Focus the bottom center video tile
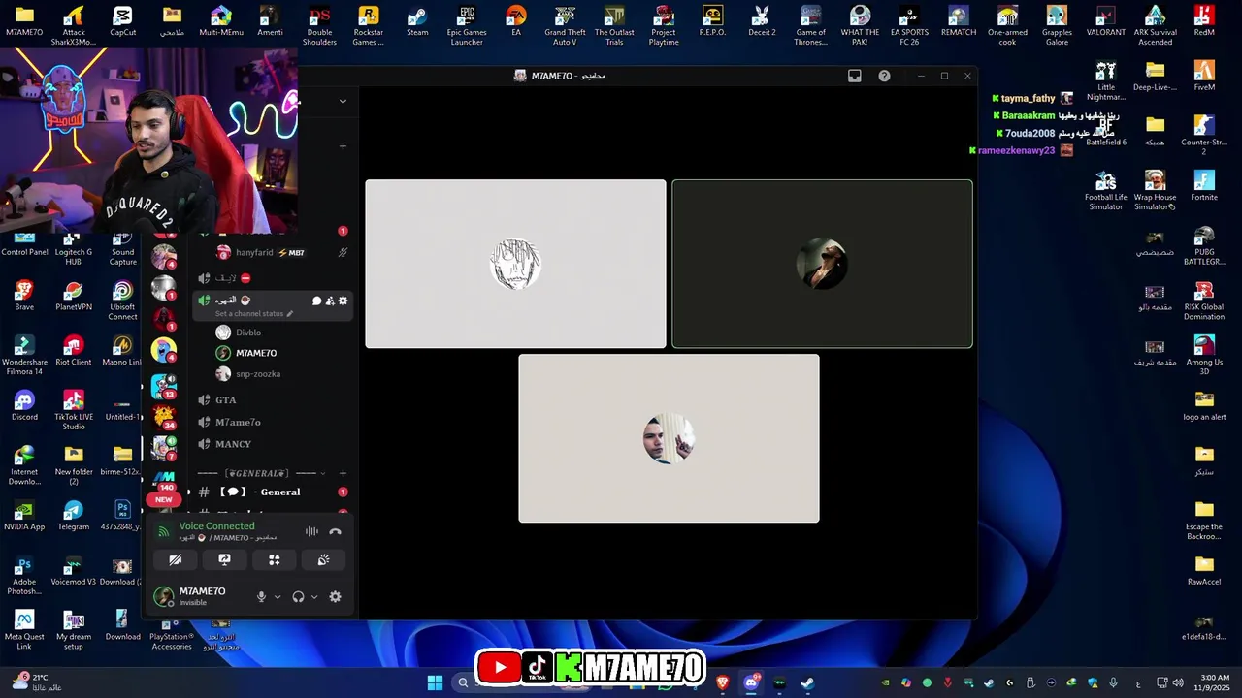The height and width of the screenshot is (698, 1242). click(669, 438)
